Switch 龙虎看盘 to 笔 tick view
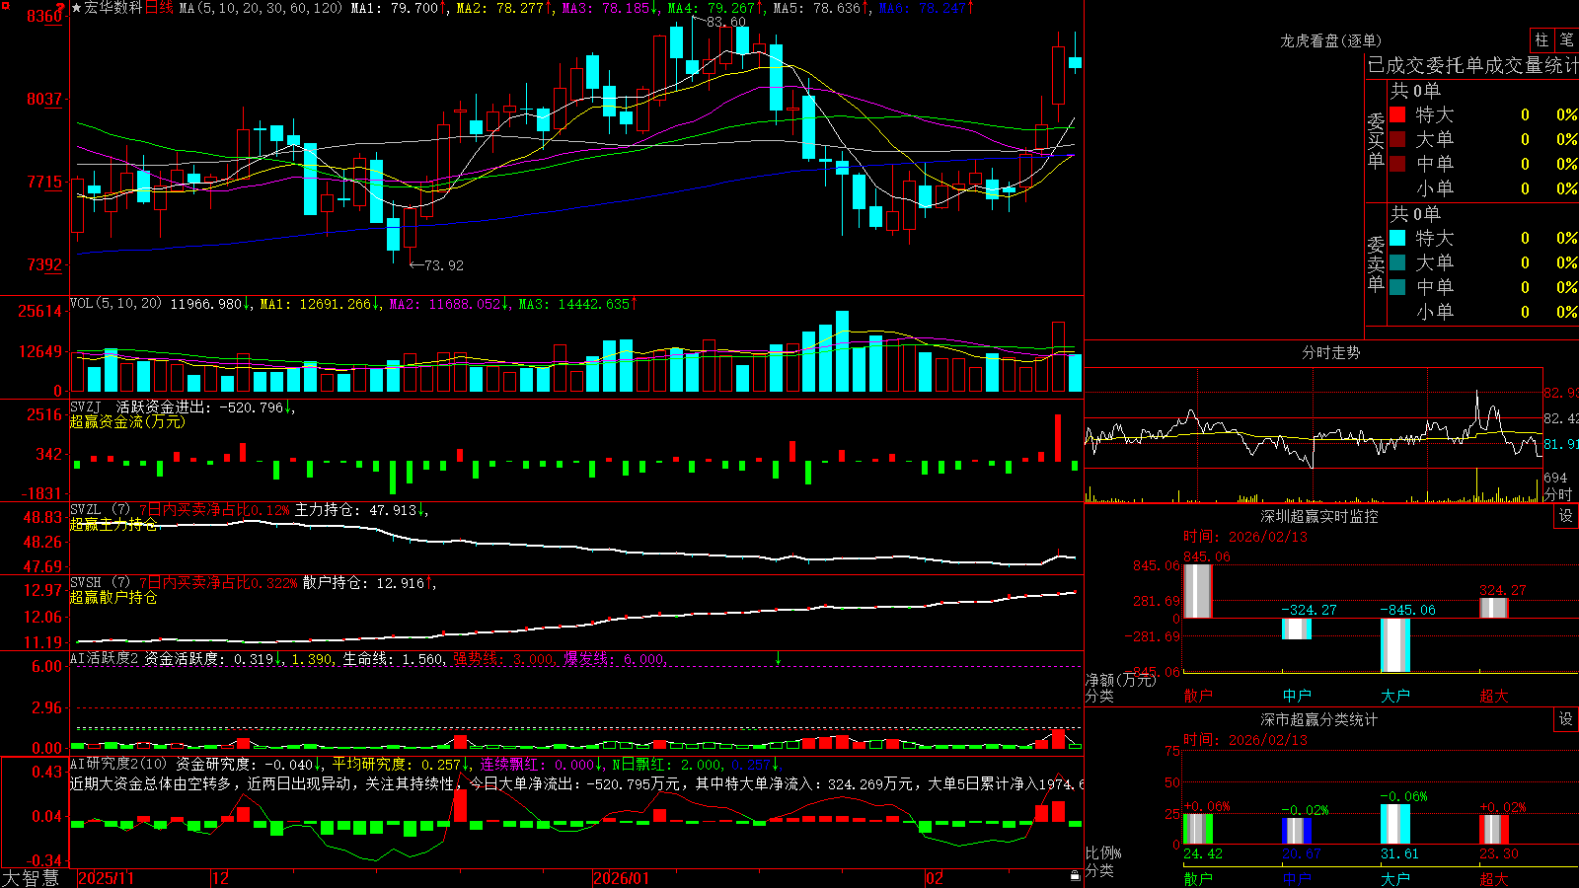The image size is (1579, 888). [1566, 40]
